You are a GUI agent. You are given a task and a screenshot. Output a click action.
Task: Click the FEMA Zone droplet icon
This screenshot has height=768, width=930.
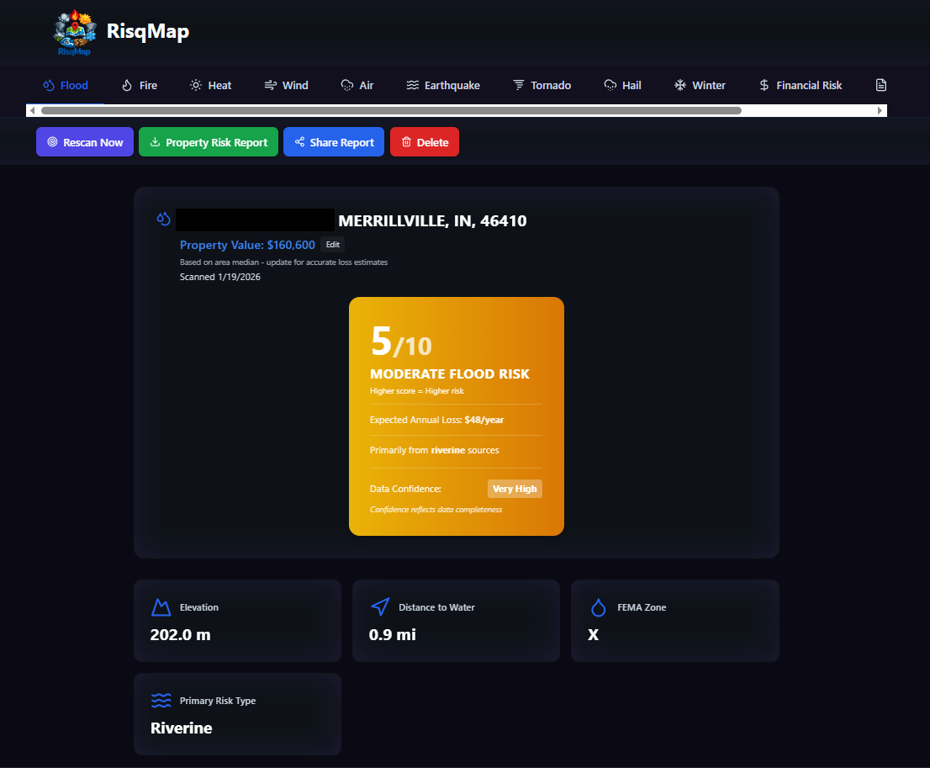[x=598, y=606]
